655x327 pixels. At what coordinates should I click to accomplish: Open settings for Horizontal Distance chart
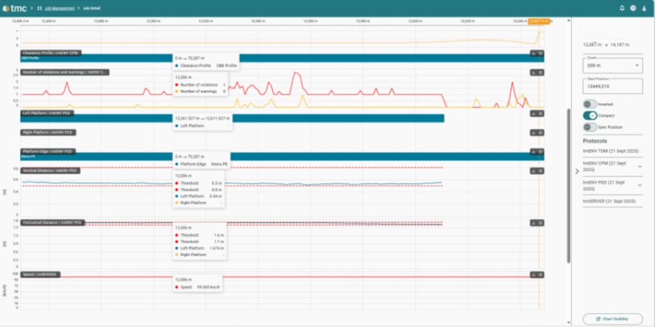541,223
